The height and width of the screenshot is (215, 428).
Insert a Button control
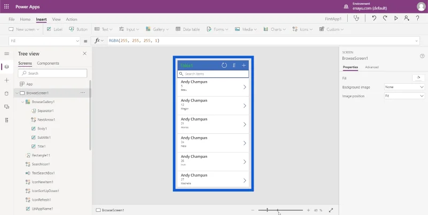coord(78,29)
